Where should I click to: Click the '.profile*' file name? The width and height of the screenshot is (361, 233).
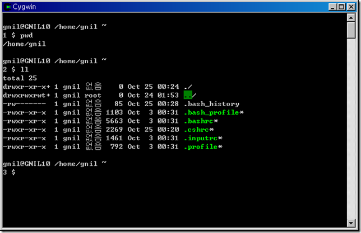click(x=203, y=147)
